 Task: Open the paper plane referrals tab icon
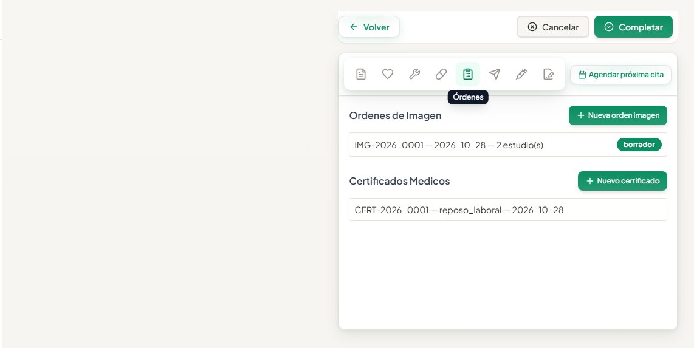click(x=495, y=74)
